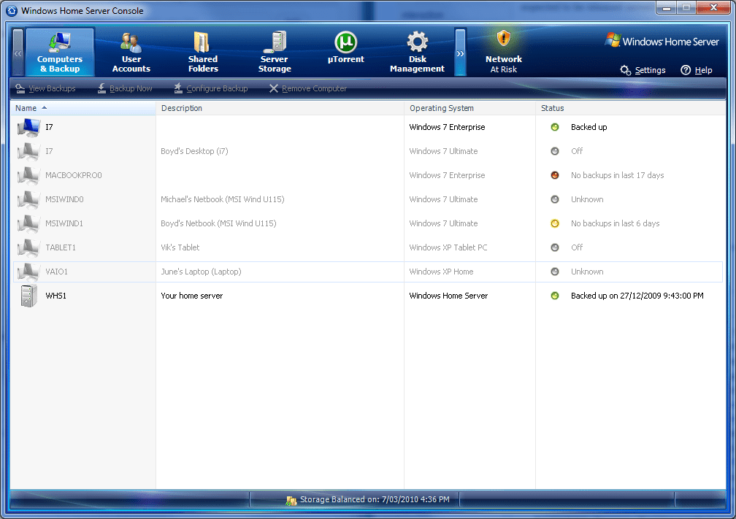Viewport: 736px width, 519px height.
Task: Click the Configure Backup toolbar button
Action: tap(211, 89)
